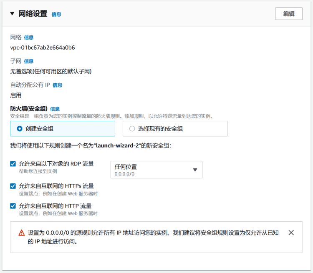Open 信息 link beside 网络设置 heading
Viewport: 313px width, 273px height.
point(56,14)
